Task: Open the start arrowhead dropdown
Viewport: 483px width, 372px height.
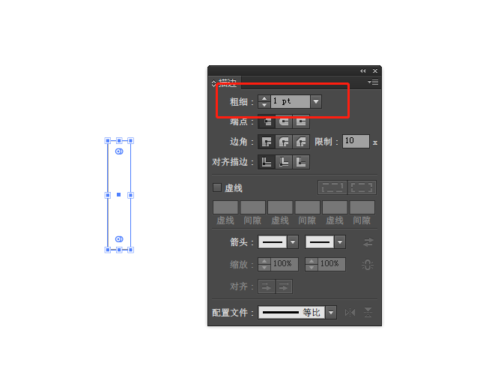Action: [293, 242]
